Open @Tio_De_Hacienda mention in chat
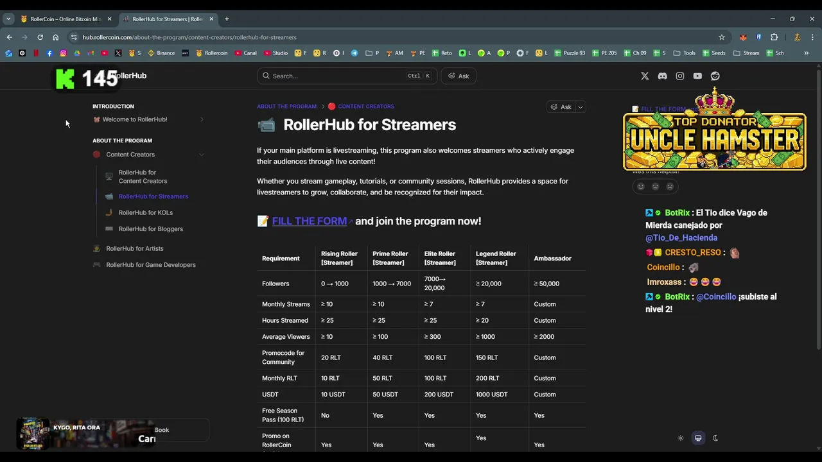This screenshot has height=462, width=822. tap(681, 238)
